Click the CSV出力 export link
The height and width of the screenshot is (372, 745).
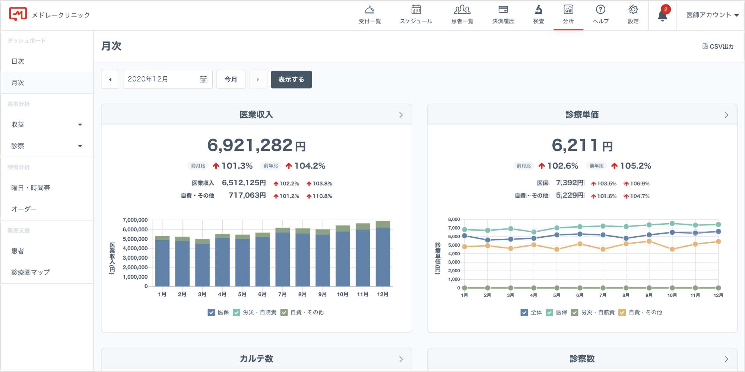pos(718,46)
